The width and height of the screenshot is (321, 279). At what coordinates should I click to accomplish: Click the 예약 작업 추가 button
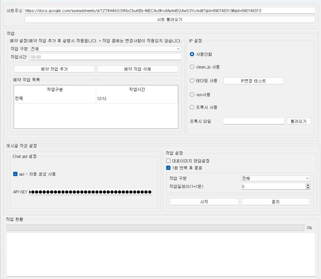pyautogui.click(x=54, y=69)
